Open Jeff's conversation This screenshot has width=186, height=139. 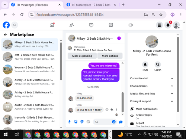click(x=30, y=57)
